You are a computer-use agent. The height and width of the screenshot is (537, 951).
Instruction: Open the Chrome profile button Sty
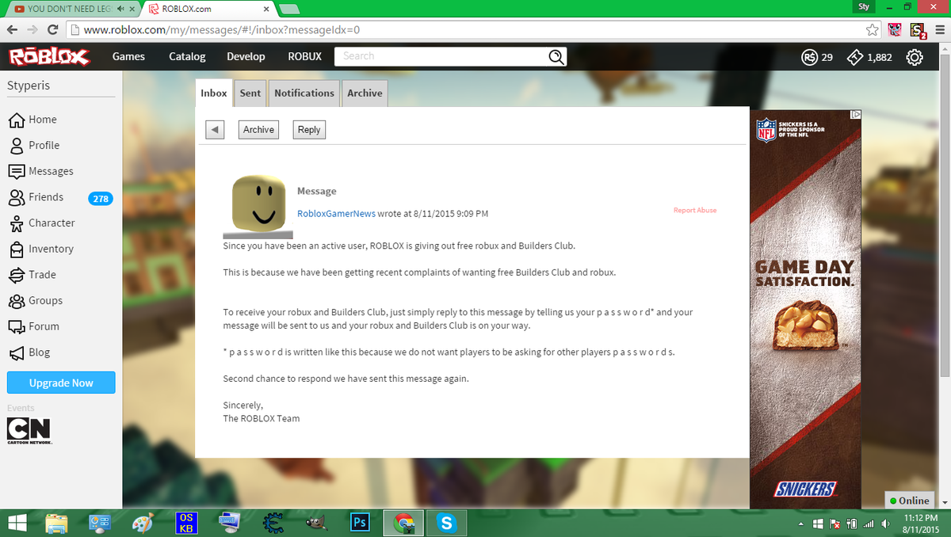864,6
